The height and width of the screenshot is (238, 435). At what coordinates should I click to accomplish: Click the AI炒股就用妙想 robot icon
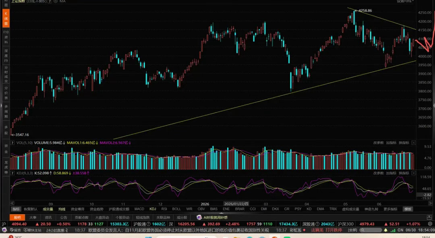199,217
